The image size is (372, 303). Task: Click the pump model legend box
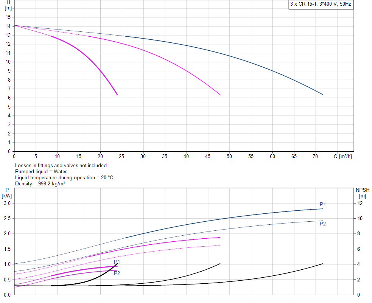(321, 4)
